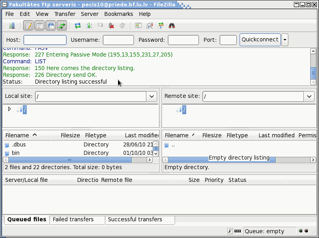The image size is (319, 238).
Task: Toggle transfer queue display
Action: pos(62,25)
